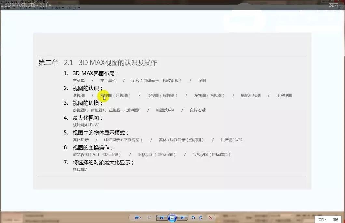The height and width of the screenshot is (223, 345).
Task: Click the actual size fit icon
Action: click(149, 218)
